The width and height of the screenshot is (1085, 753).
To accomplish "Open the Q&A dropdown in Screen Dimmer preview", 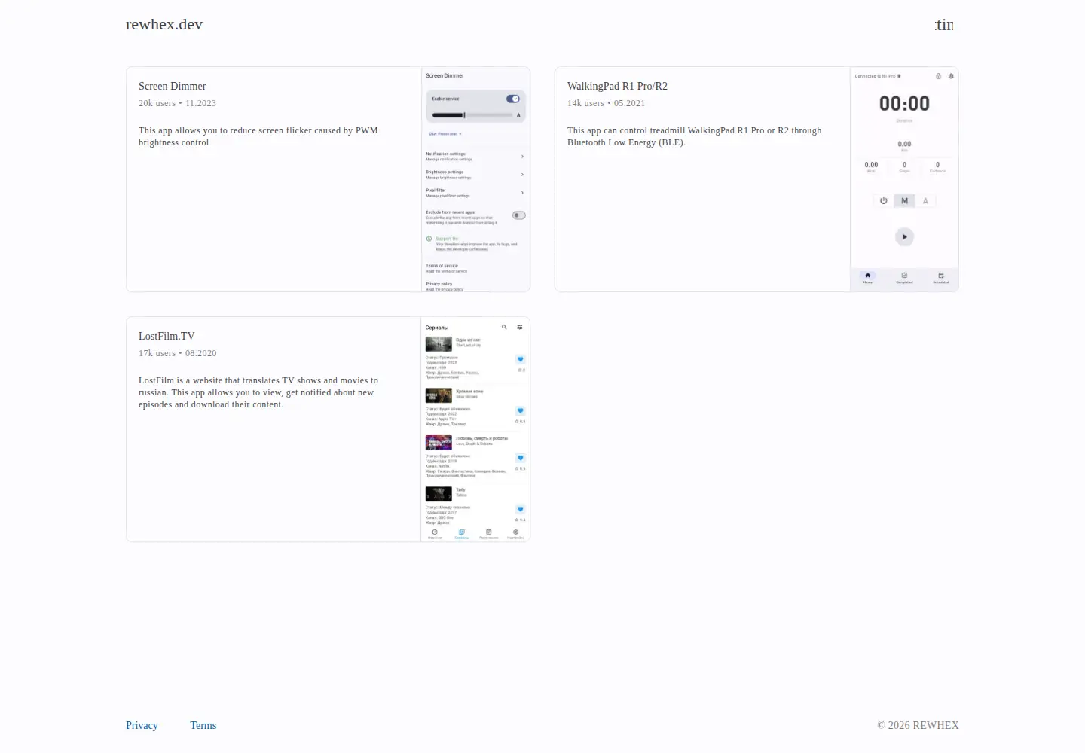I will tap(445, 134).
